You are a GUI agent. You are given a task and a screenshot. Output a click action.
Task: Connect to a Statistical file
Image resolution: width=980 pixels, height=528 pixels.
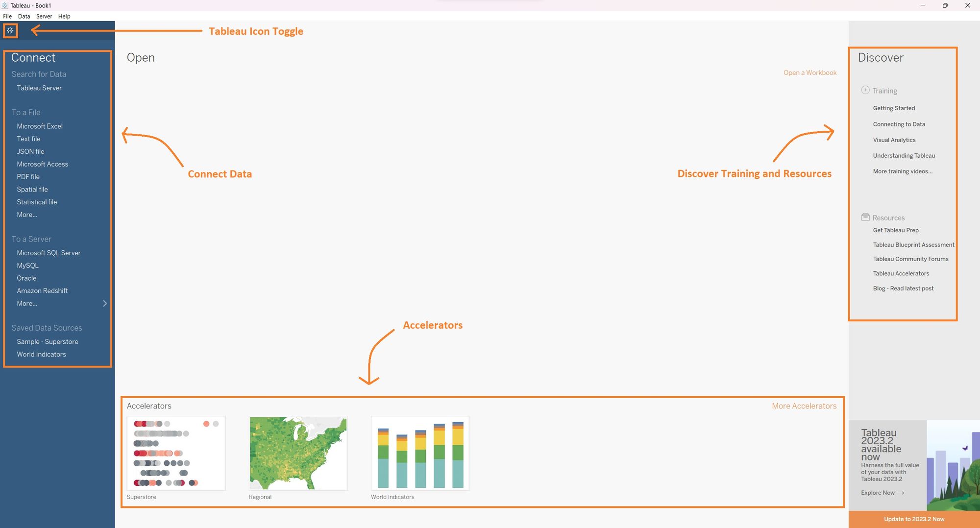tap(37, 202)
